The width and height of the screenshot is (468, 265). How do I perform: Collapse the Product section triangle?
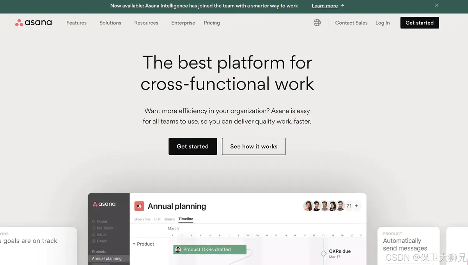[134, 244]
